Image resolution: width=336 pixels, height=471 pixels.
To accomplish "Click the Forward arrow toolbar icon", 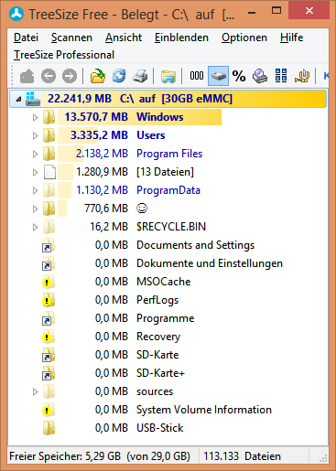I will pos(70,76).
